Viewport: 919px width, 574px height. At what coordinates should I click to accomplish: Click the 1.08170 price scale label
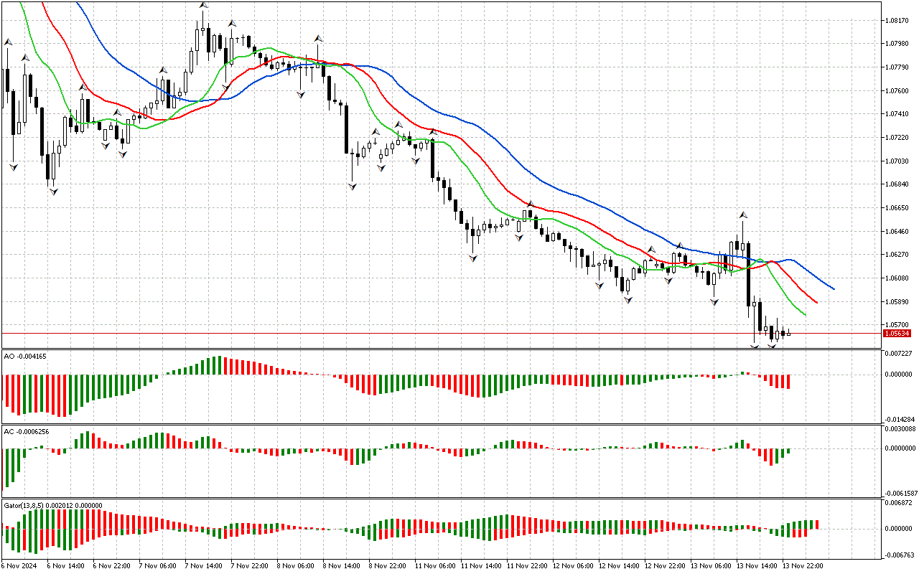tap(897, 22)
